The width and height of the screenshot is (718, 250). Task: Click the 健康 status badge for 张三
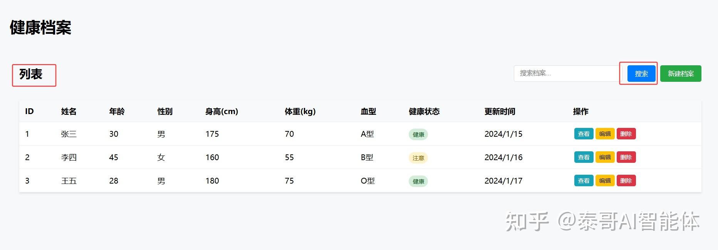(418, 134)
